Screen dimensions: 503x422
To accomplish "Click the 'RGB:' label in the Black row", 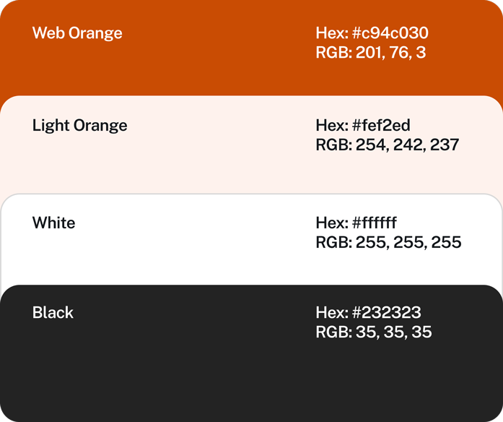I will coord(334,332).
